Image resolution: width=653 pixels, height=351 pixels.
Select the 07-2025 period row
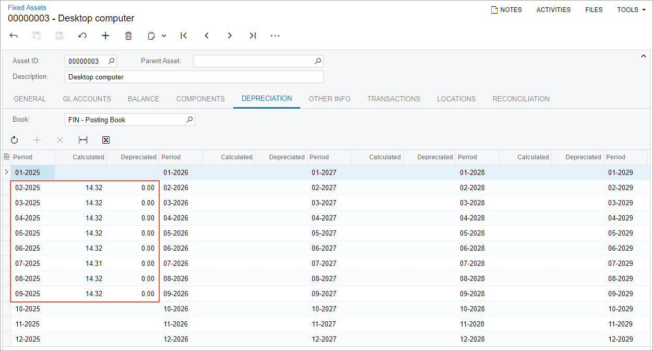coord(28,263)
